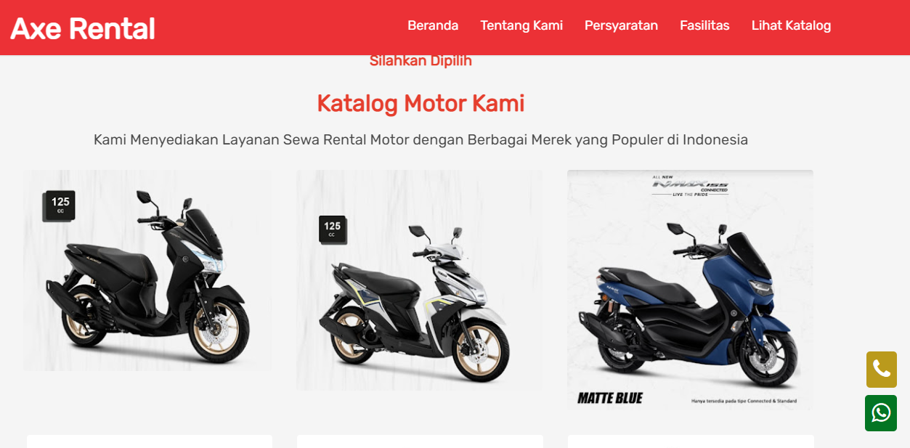Click the 125 cc badge on white scooter

333,229
